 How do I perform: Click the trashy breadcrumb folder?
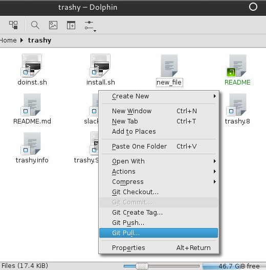(39, 40)
